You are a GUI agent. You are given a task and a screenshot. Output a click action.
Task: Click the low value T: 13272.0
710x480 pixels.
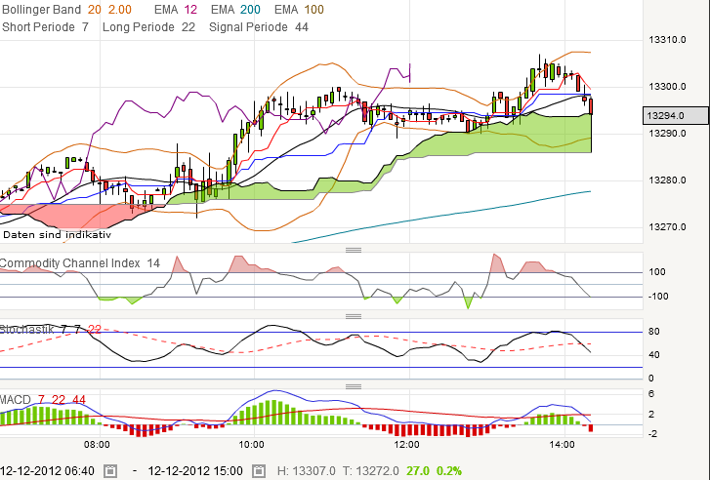(x=370, y=471)
